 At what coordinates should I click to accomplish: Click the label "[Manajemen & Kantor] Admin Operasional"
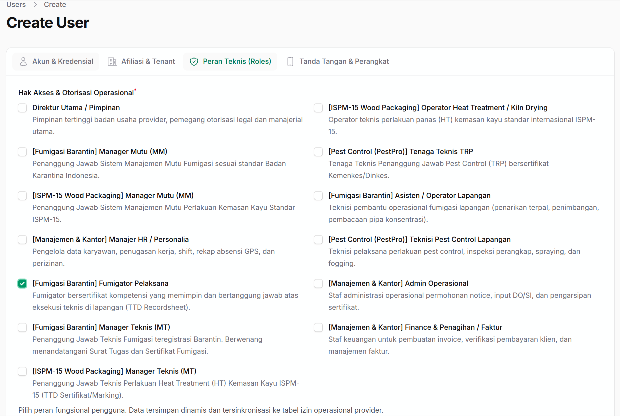[x=398, y=284]
